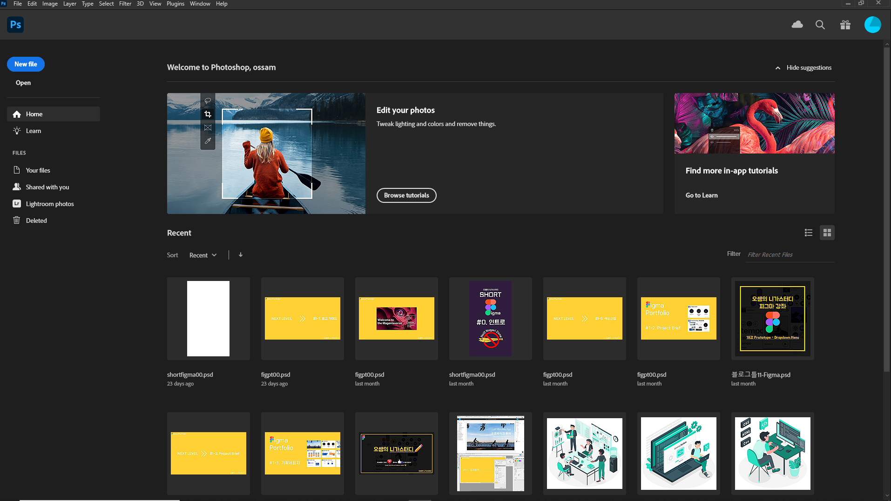Open the SHORT Figma purple poster thumbnail

[x=490, y=319]
